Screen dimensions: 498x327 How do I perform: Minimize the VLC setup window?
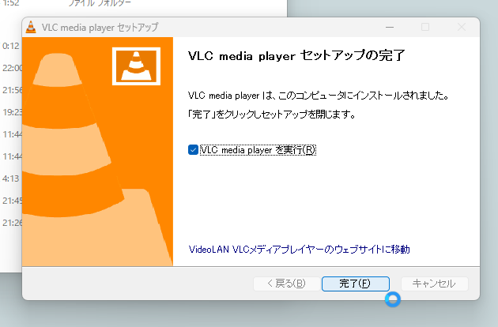point(390,28)
